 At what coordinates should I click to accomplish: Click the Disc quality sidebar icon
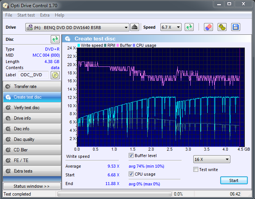(8, 139)
